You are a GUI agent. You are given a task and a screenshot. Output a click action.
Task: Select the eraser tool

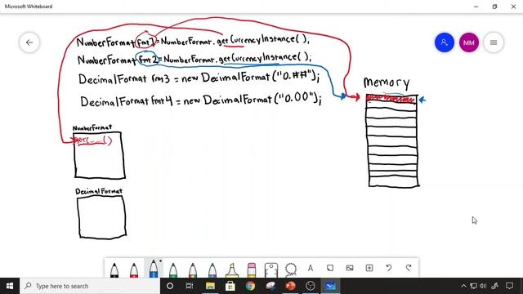(x=252, y=270)
